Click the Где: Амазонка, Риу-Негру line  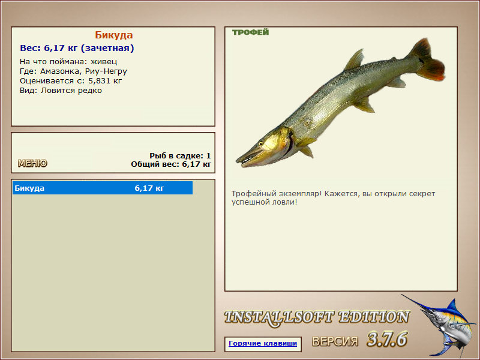coord(73,71)
